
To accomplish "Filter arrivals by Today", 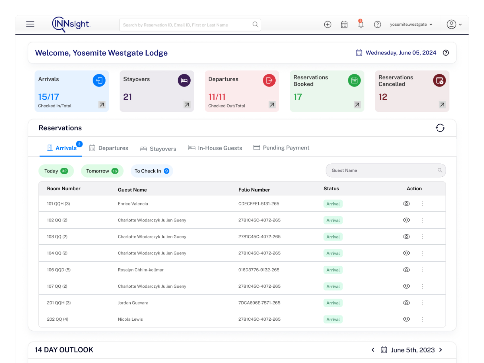I will (56, 171).
